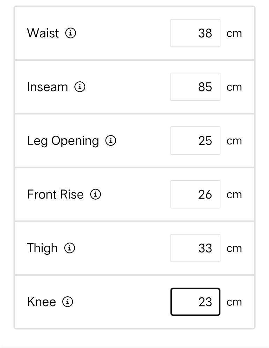Click the cm unit beside Knee
Screen dimensions: 269x348
point(234,302)
